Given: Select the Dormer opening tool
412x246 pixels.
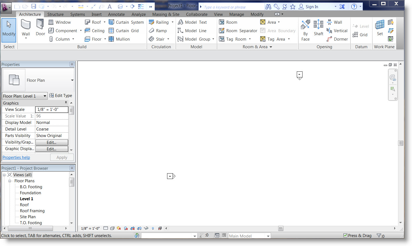Looking at the screenshot, I should point(337,39).
